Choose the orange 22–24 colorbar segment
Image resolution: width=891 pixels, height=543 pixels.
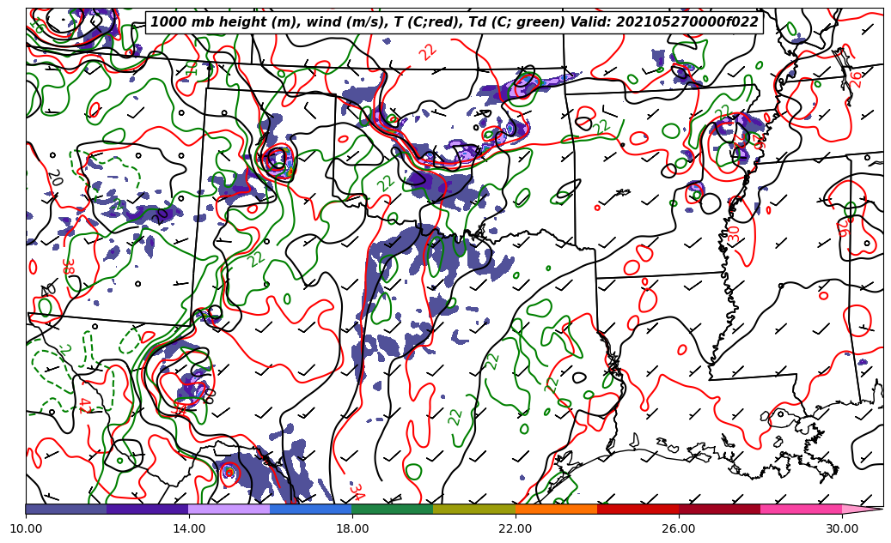[556, 509]
